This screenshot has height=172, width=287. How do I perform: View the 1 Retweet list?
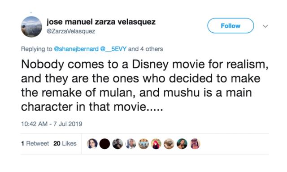point(35,143)
